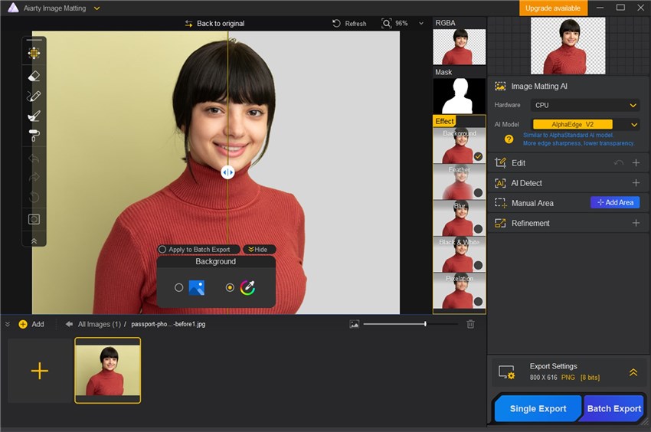Screen dimensions: 651x432
Task: Open the Aiarty Image Matting menu arrow
Action: tap(97, 8)
